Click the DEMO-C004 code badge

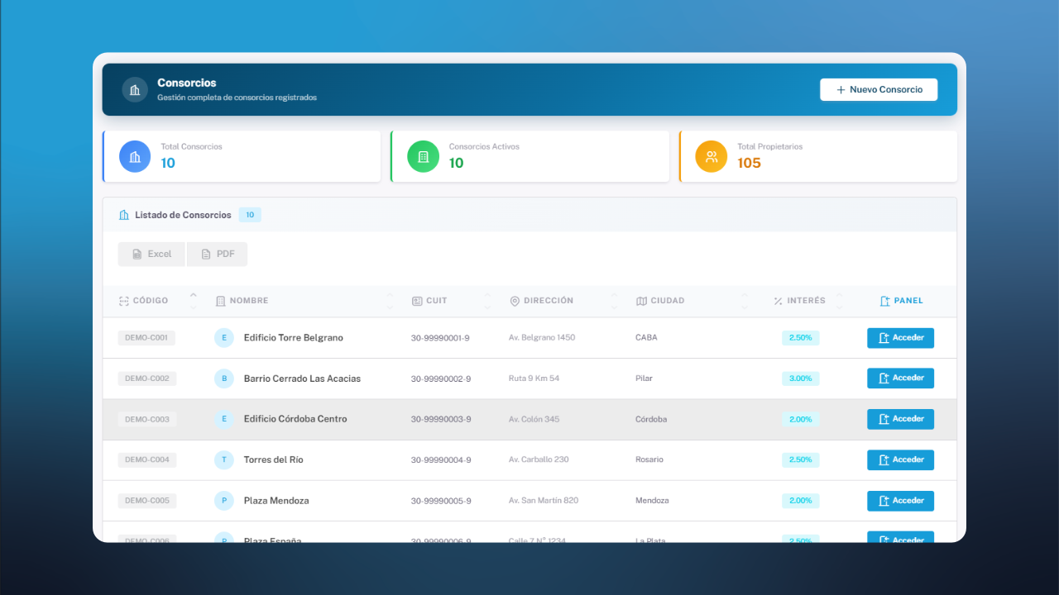pos(146,459)
